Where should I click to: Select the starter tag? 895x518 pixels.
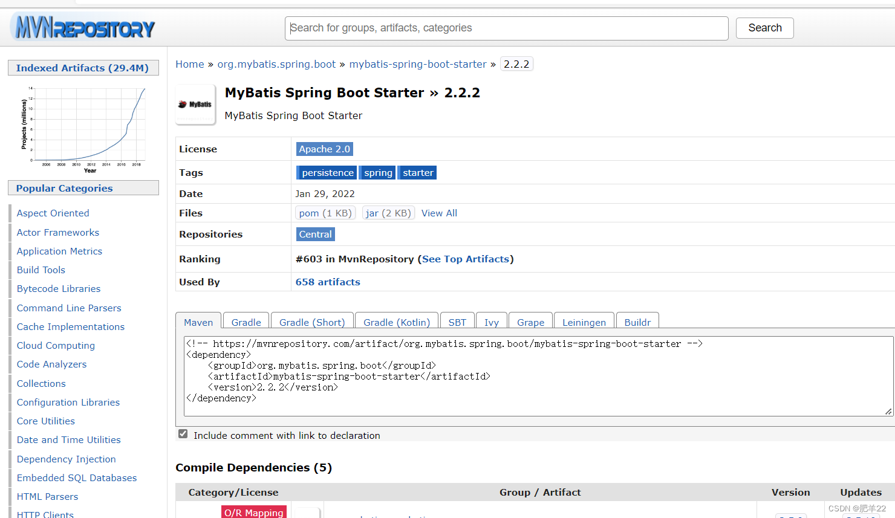click(x=417, y=172)
